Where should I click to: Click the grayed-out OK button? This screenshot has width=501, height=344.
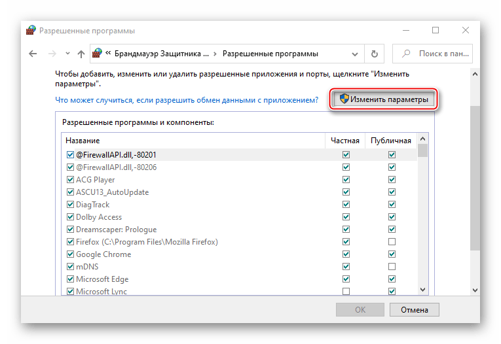point(360,310)
